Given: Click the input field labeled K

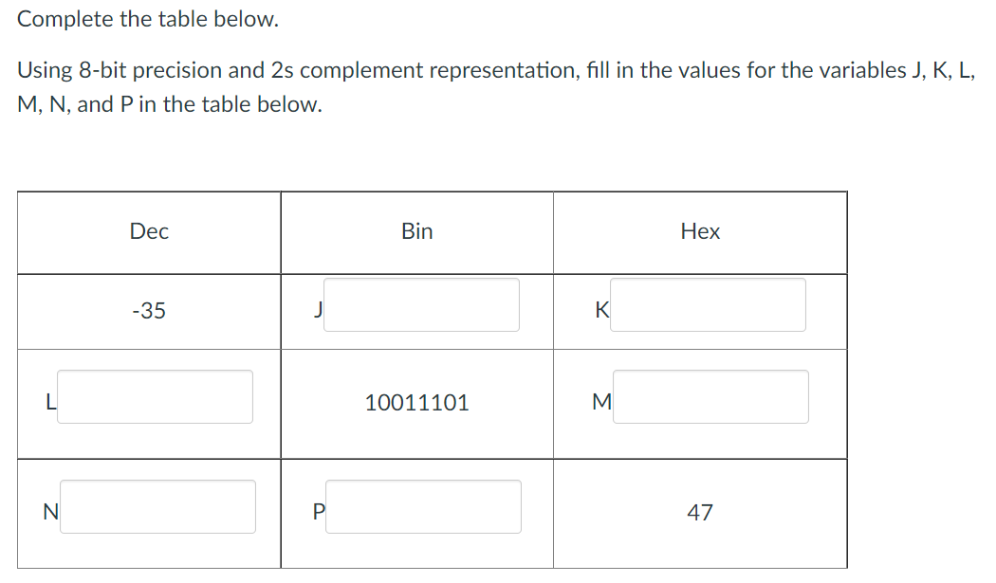Looking at the screenshot, I should tap(708, 304).
